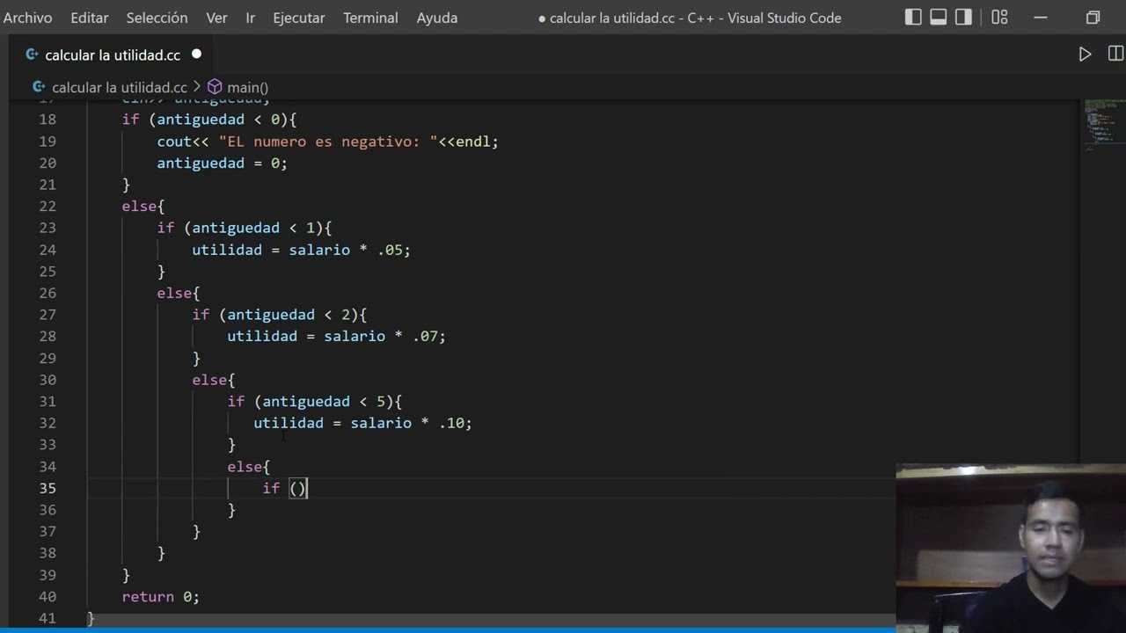Click "utilidad = salario * .10;" line

click(362, 423)
